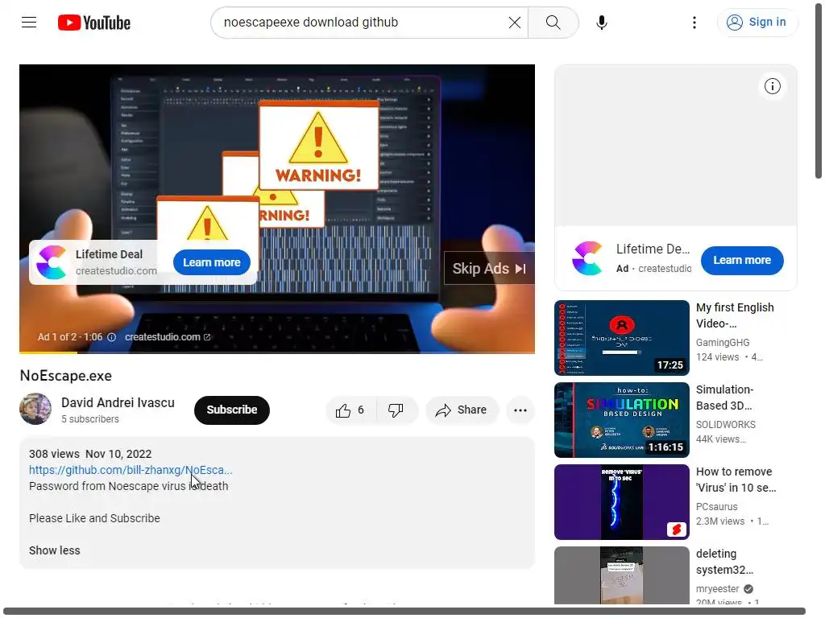
Task: Click GamingGHG channel name
Action: (723, 343)
